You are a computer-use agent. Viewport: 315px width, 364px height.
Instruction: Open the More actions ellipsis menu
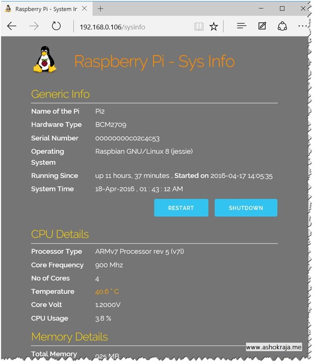[302, 26]
